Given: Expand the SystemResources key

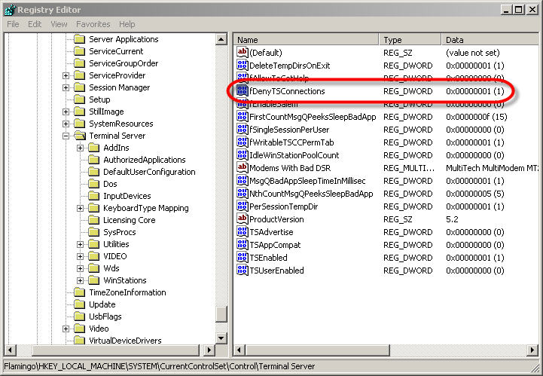Looking at the screenshot, I should (66, 124).
